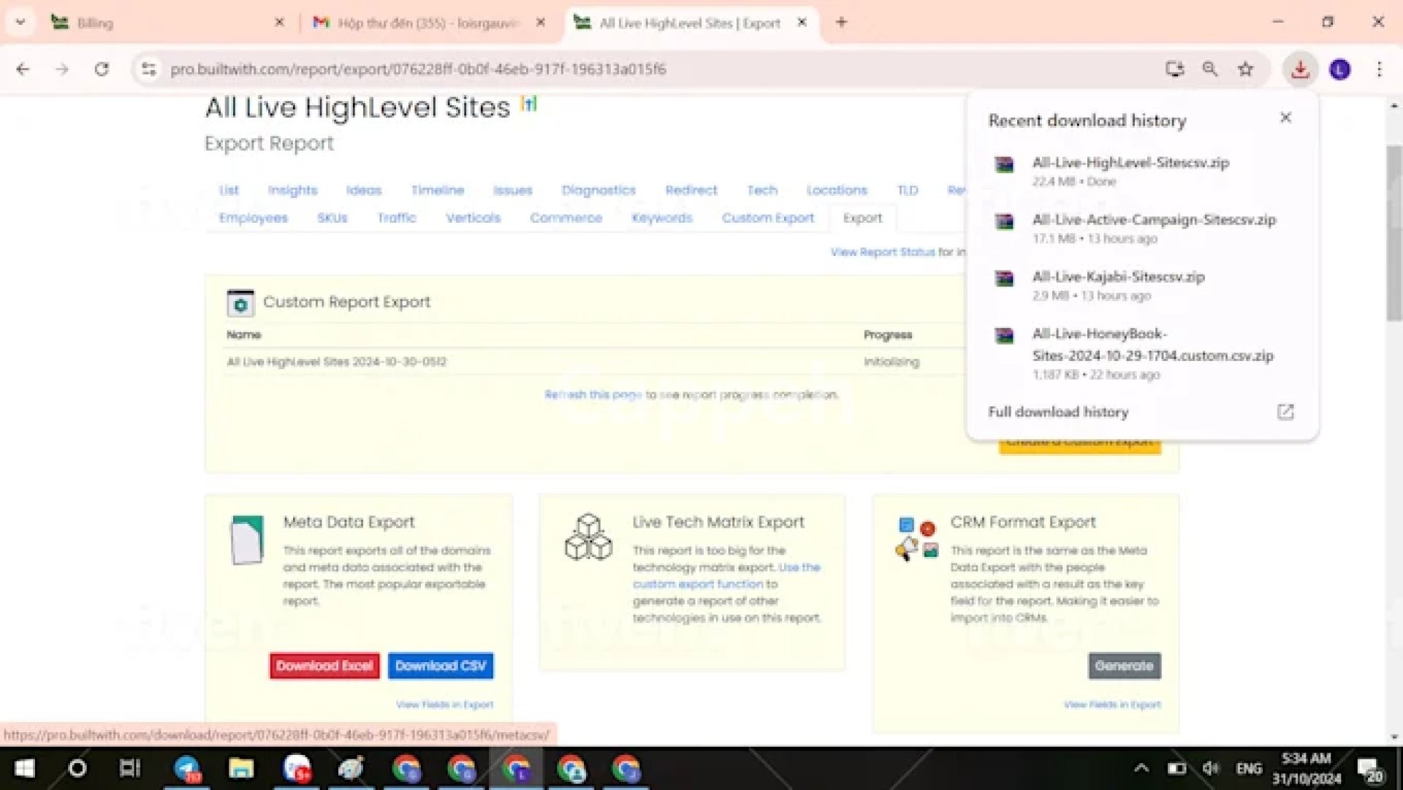
Task: Close the recent download history popup
Action: pyautogui.click(x=1285, y=118)
